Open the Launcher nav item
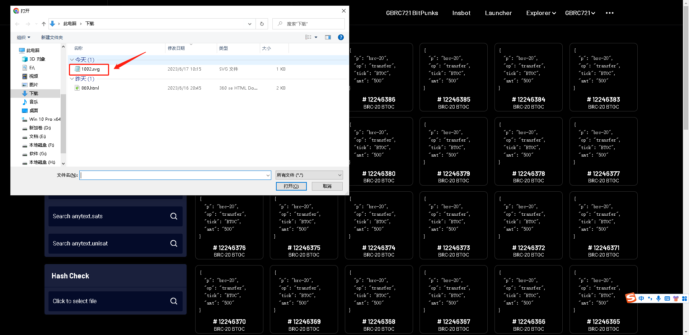This screenshot has height=335, width=689. point(498,13)
